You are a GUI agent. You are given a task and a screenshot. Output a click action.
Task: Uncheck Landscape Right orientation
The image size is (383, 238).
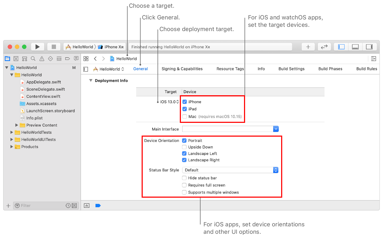(184, 160)
